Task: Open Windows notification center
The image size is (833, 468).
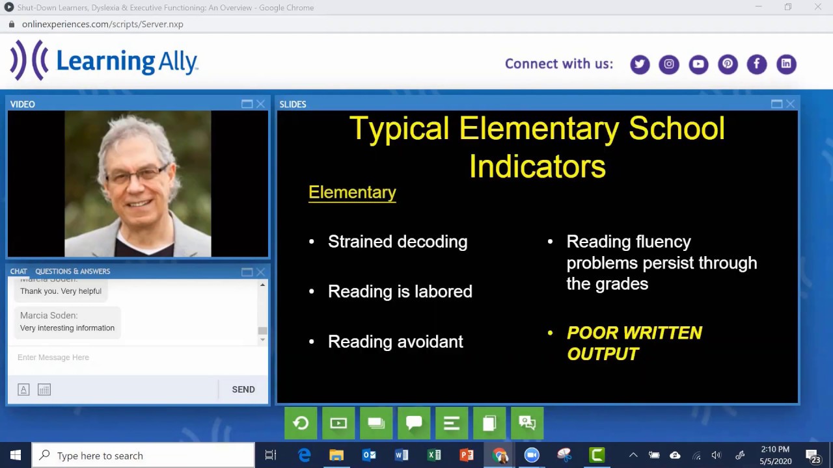Action: [813, 455]
